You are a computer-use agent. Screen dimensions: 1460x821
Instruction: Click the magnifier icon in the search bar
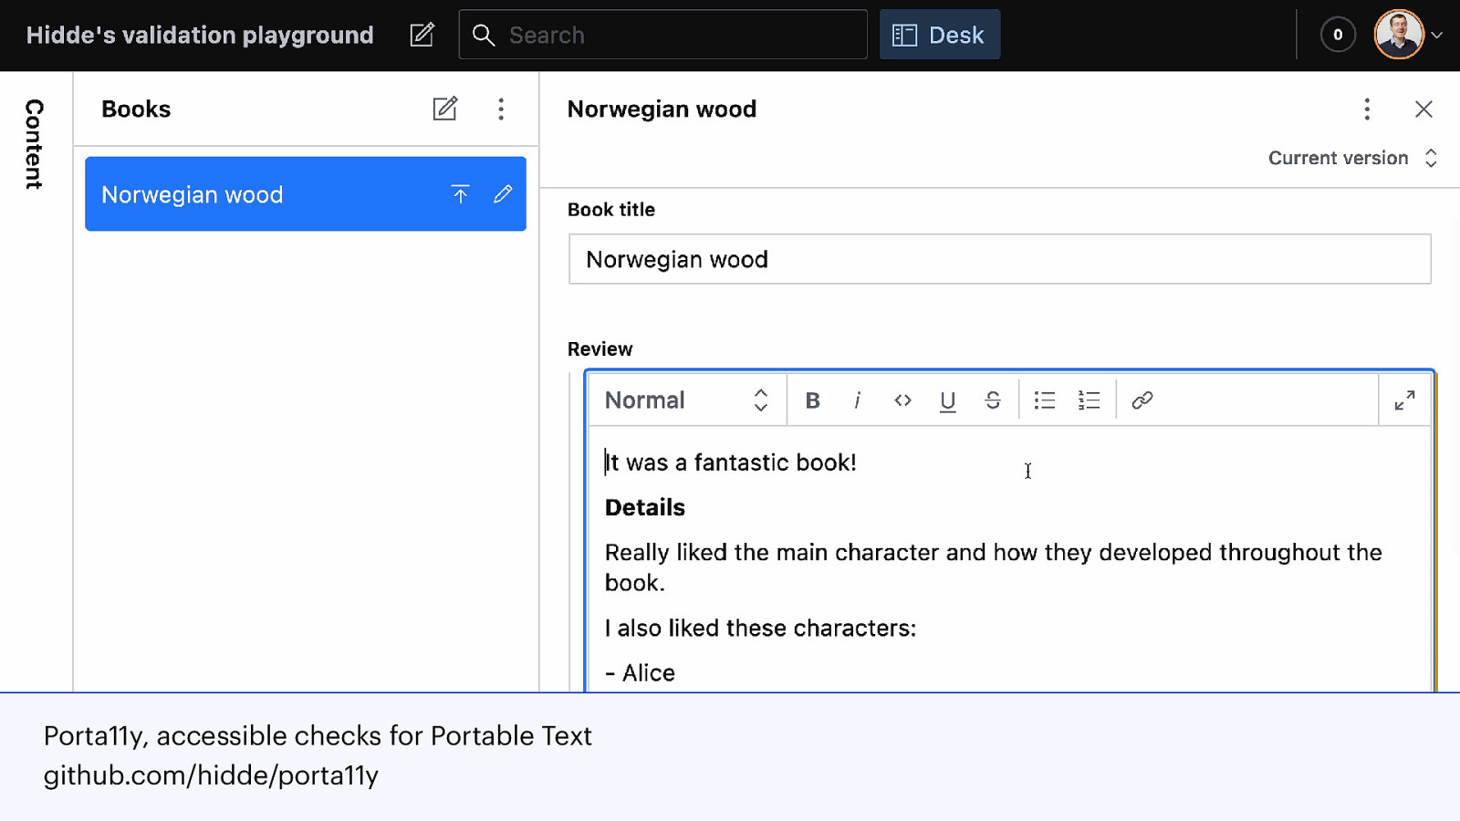coord(484,35)
